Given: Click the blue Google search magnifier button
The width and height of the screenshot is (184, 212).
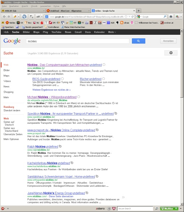Looking at the screenshot, I should coord(138,41).
